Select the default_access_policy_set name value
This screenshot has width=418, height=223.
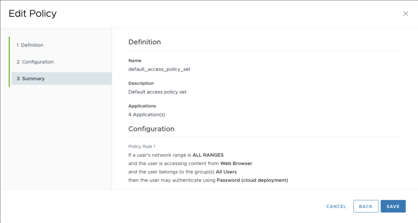[x=159, y=69]
